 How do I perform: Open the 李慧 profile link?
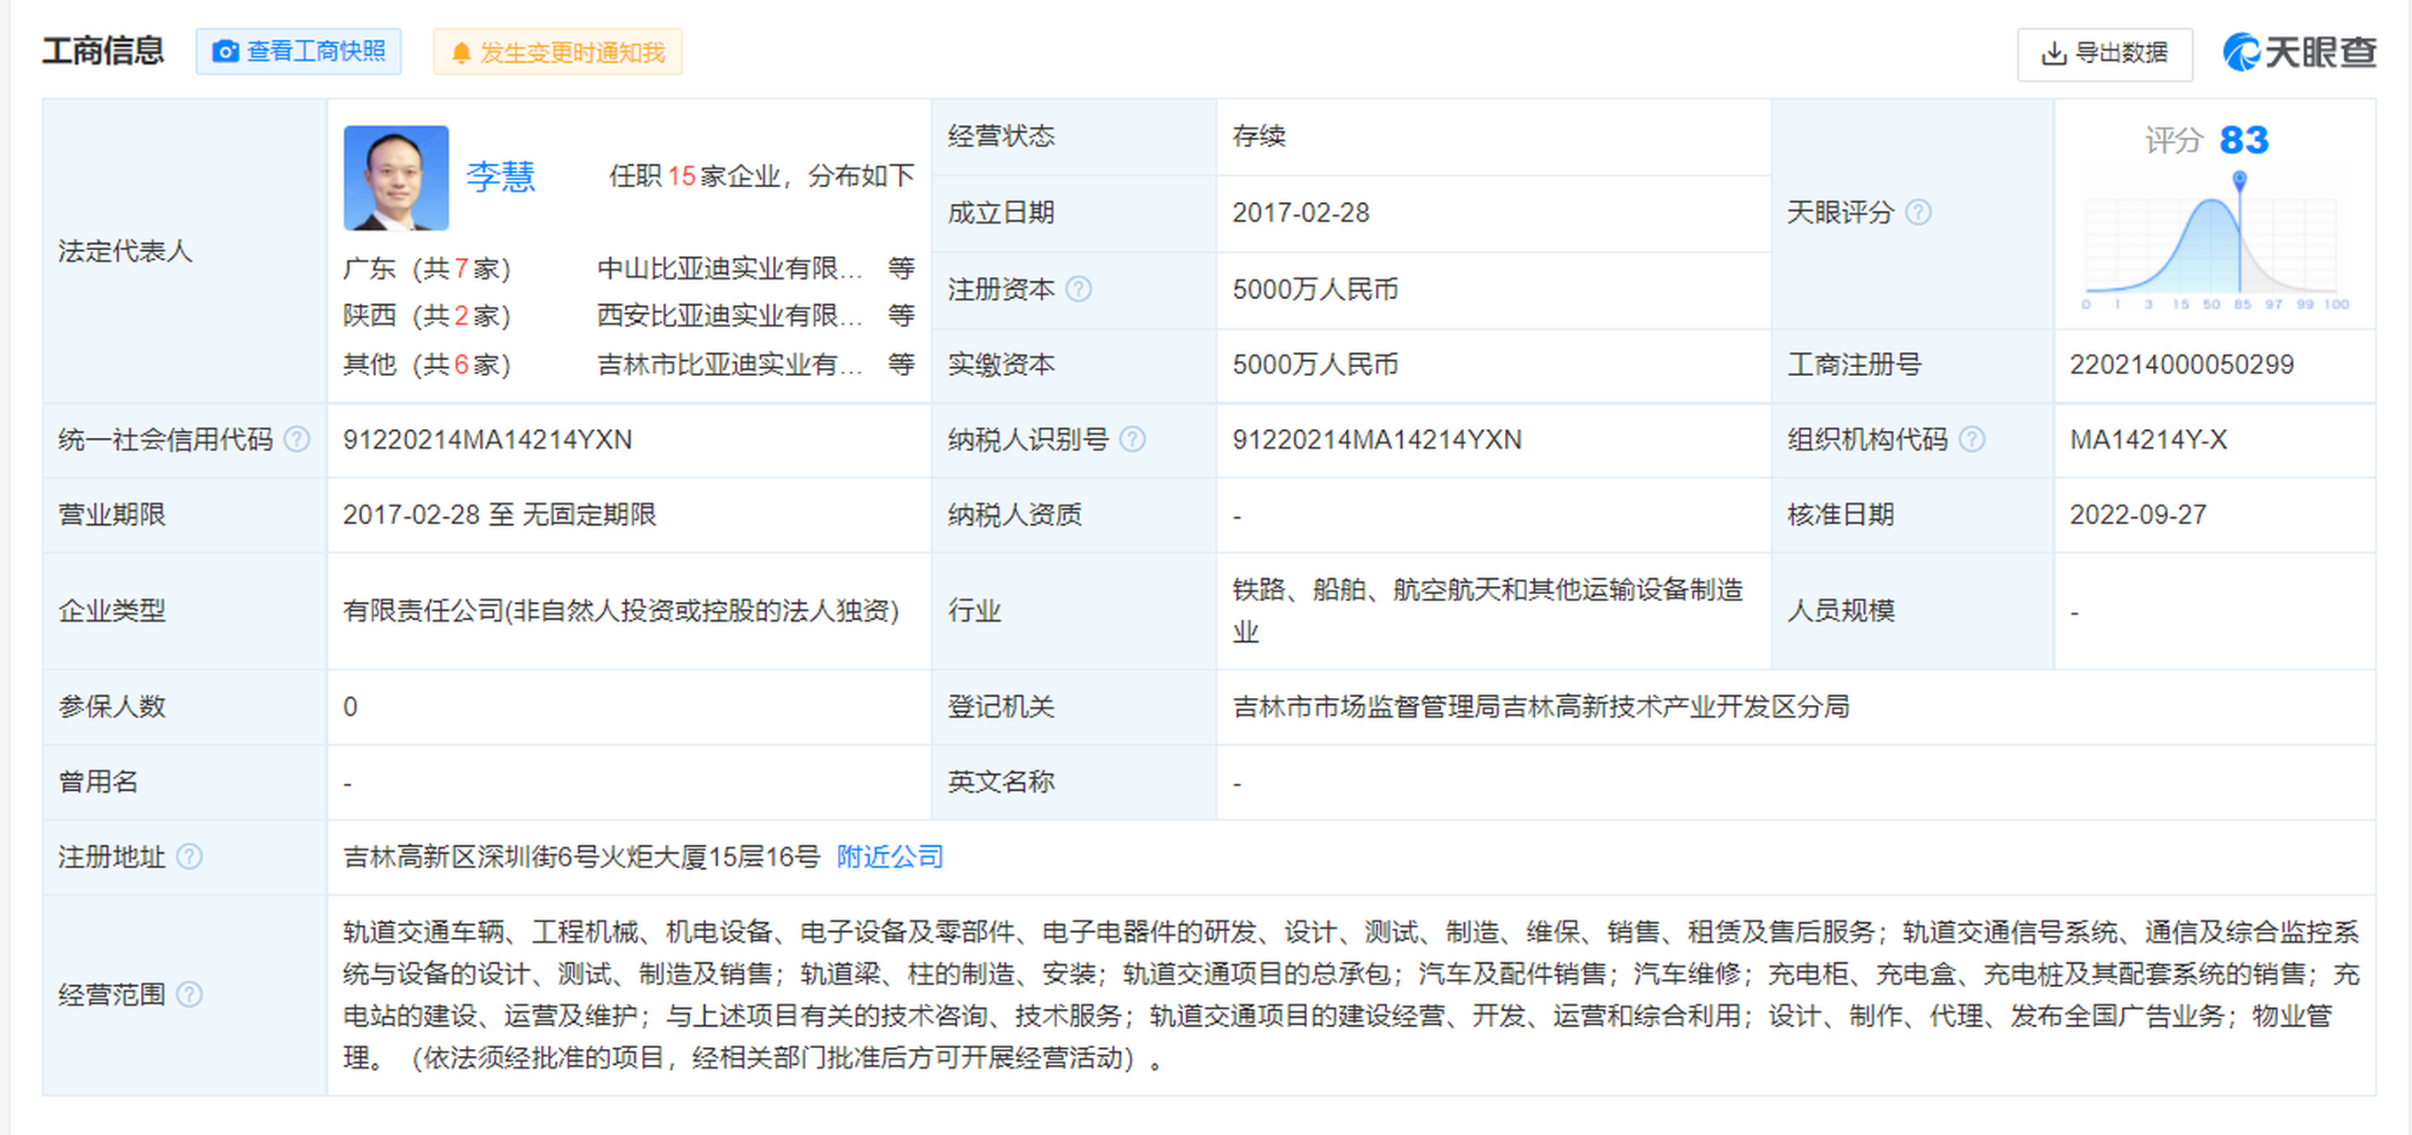pos(502,176)
